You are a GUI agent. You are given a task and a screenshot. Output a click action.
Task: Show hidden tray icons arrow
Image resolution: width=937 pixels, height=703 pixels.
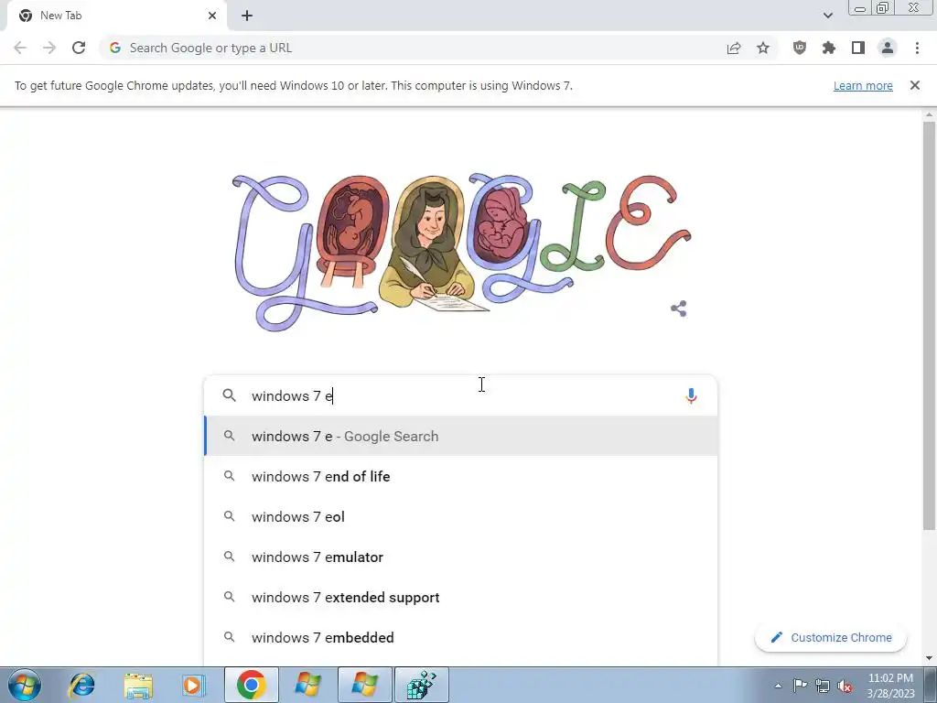point(778,686)
